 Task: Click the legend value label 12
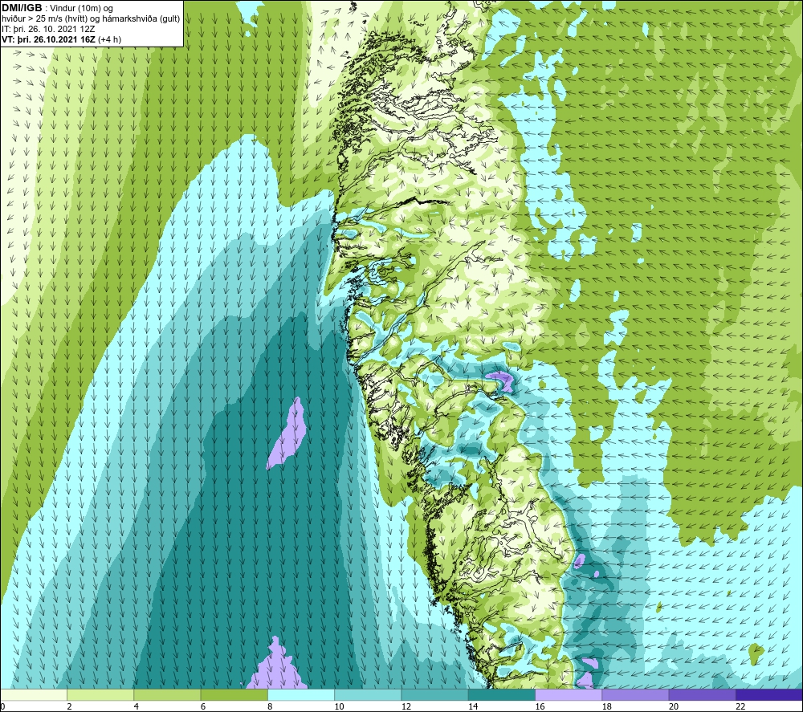(x=406, y=706)
